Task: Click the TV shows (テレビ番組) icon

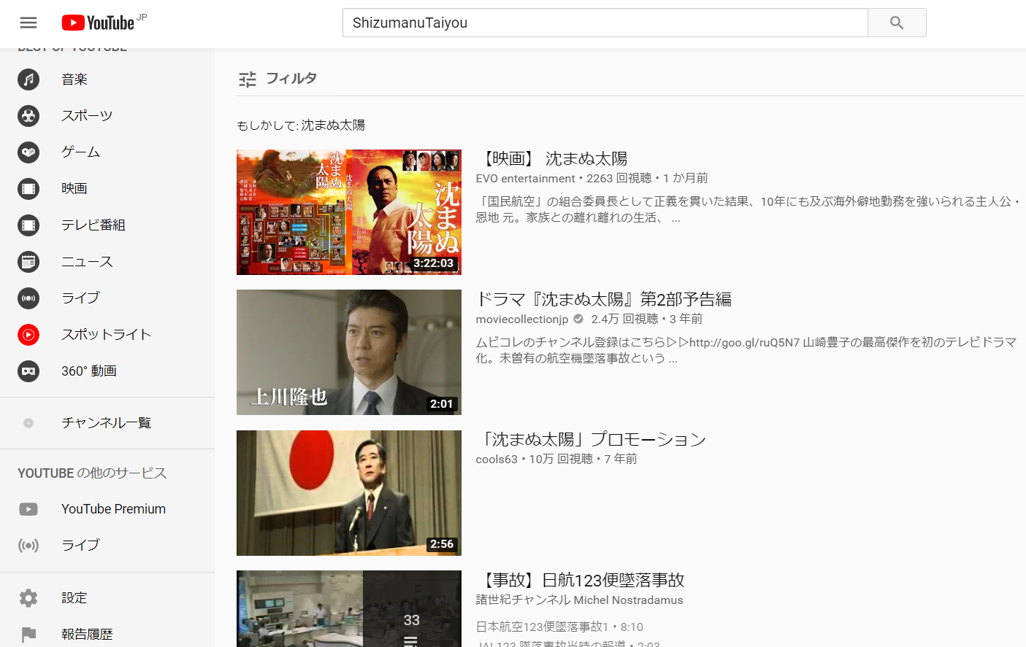Action: [28, 225]
